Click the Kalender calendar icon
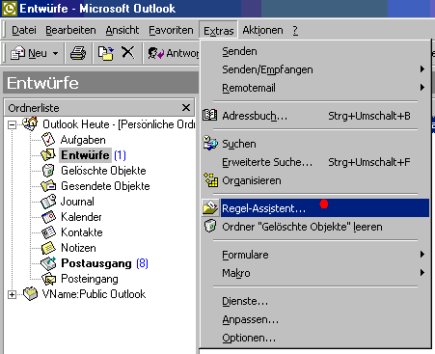 (48, 216)
